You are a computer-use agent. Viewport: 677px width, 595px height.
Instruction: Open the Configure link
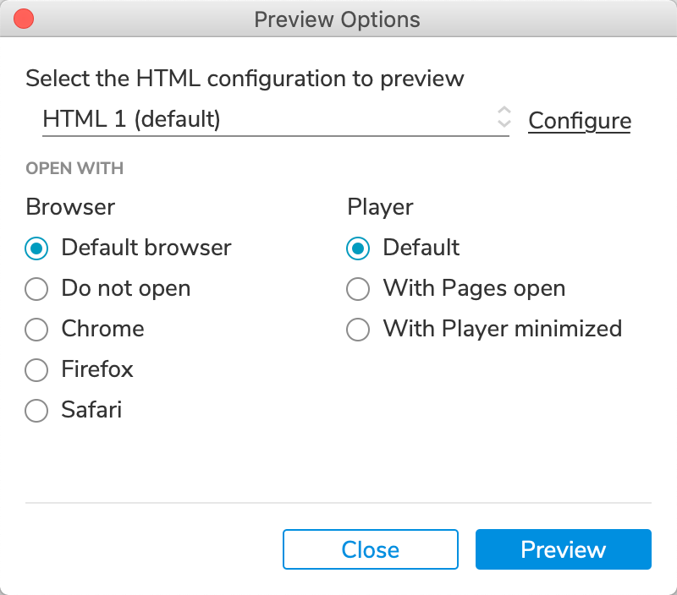coord(580,121)
